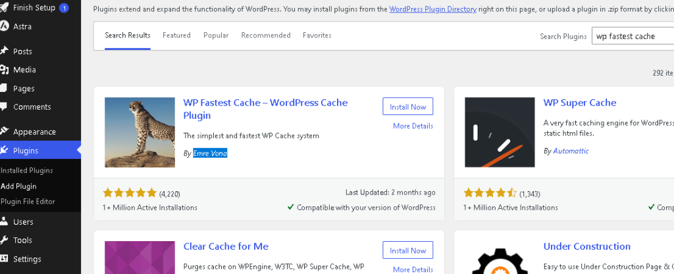
Task: Click "Compatible with your version of WordPress" text
Action: [366, 208]
